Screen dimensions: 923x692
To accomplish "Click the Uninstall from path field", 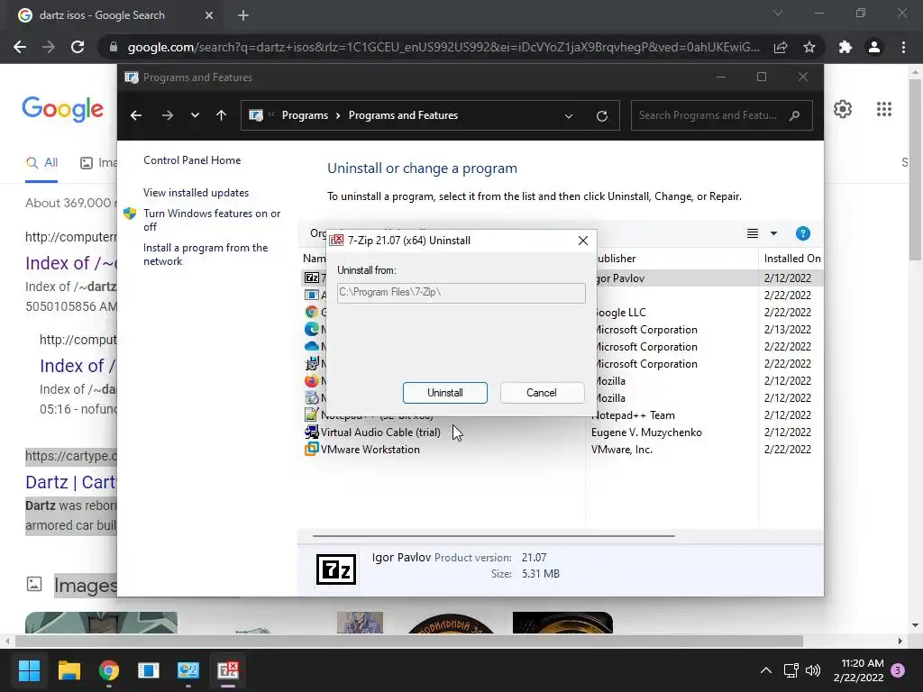I will 461,293.
